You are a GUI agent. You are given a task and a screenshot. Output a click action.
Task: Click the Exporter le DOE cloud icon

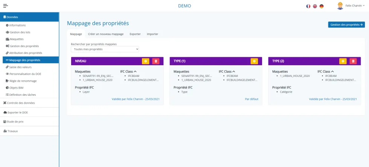(x=5, y=112)
